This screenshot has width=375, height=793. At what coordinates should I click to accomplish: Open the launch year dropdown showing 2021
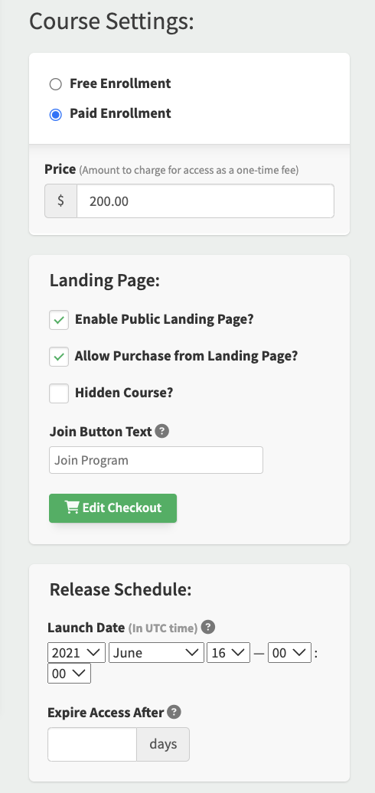[77, 652]
